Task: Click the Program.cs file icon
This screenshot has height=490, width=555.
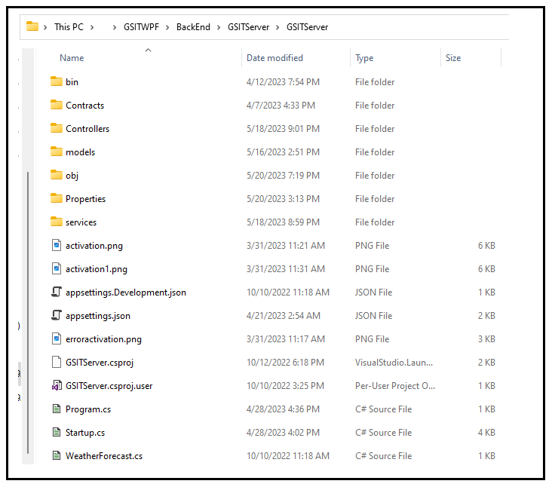Action: 57,409
